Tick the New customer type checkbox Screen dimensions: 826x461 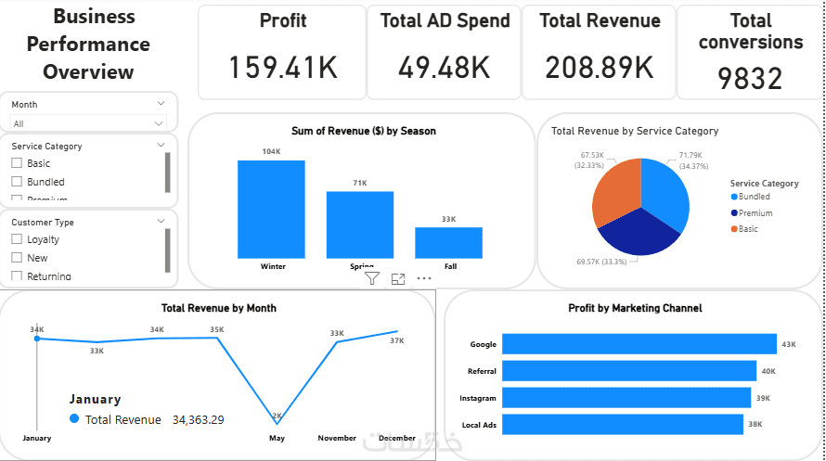[x=17, y=258]
